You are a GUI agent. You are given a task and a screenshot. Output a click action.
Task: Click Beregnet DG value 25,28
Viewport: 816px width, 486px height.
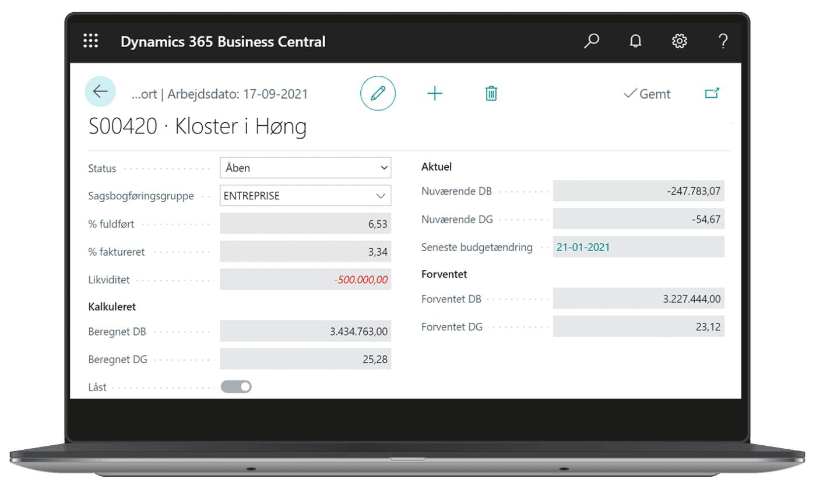tap(305, 359)
